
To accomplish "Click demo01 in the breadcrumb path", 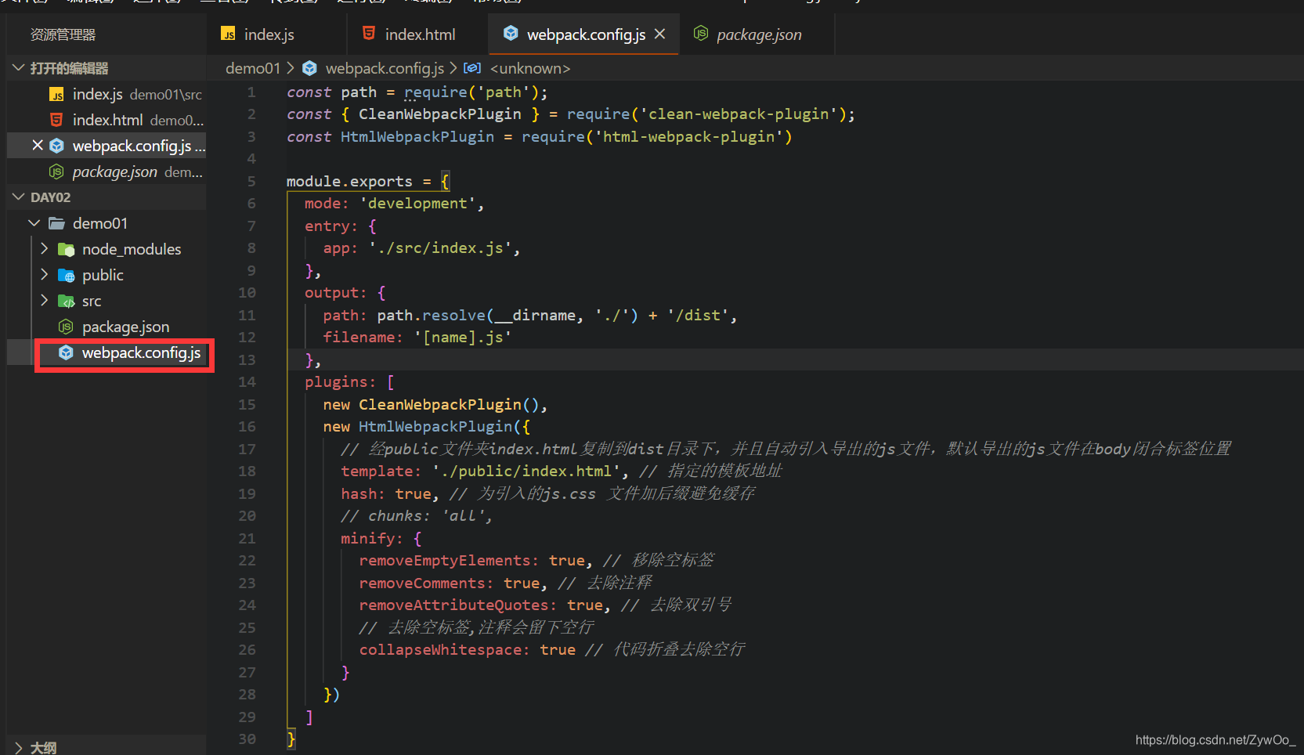I will tap(252, 68).
